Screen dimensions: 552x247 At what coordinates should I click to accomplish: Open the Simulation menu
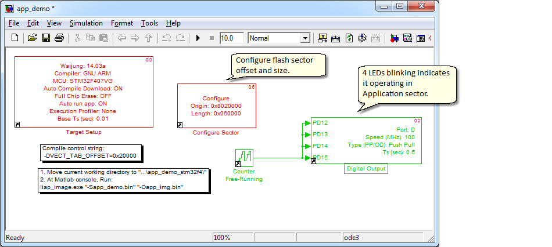[86, 23]
